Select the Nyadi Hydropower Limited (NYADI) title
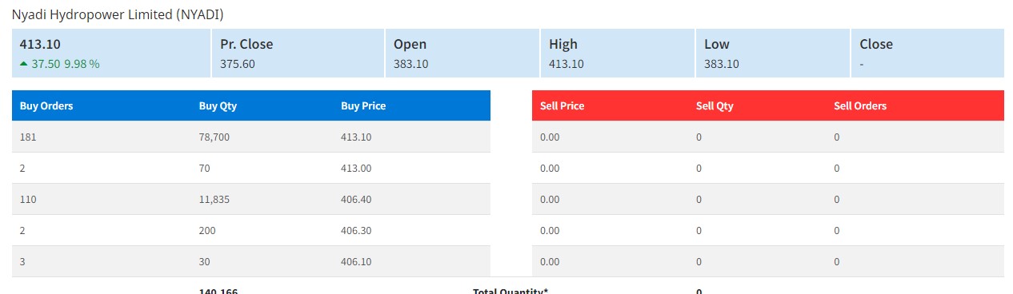The height and width of the screenshot is (294, 1013). click(118, 14)
